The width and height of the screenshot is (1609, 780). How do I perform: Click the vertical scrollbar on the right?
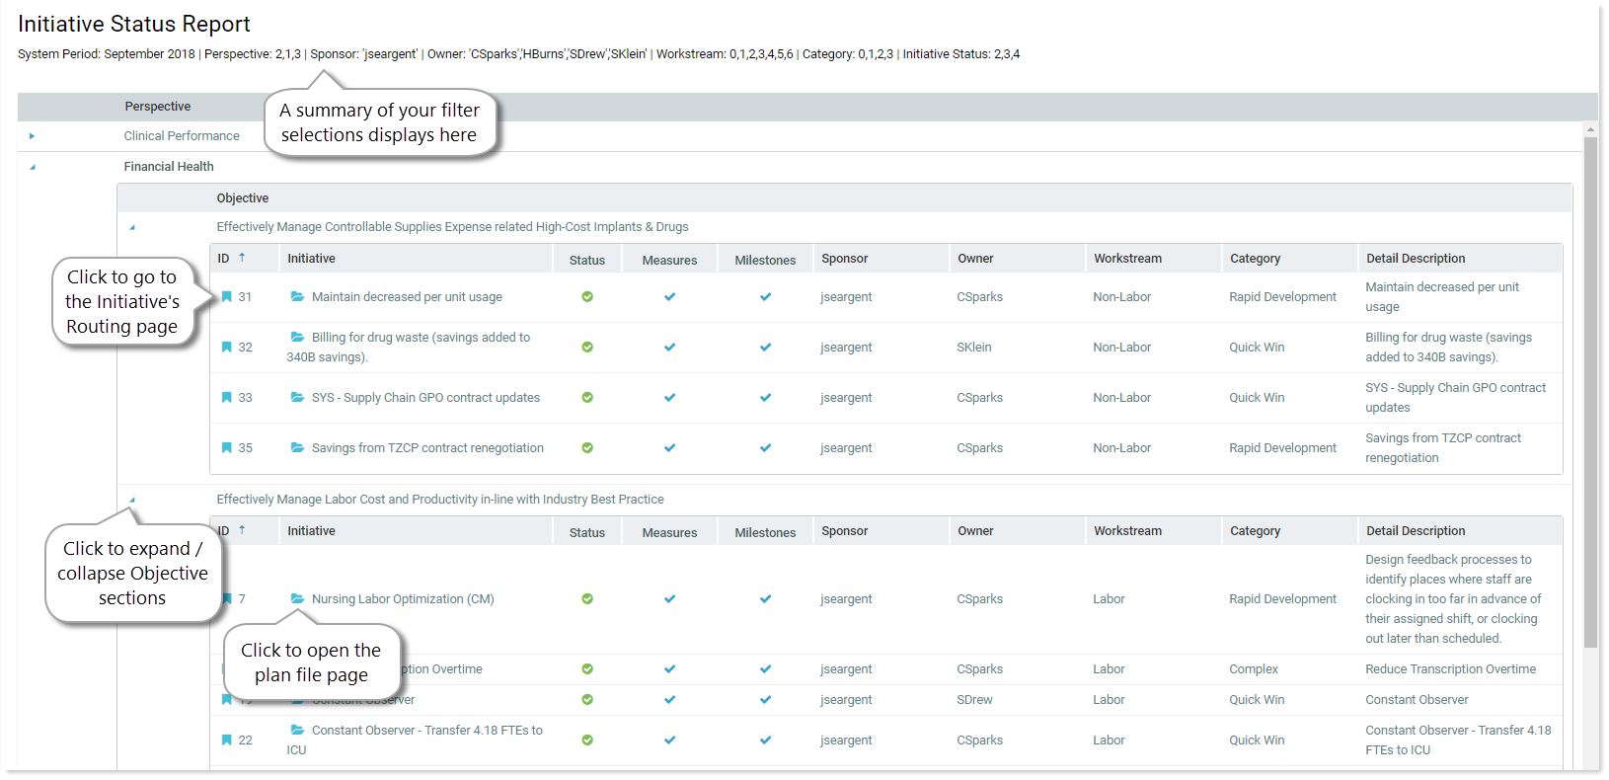pos(1589,395)
